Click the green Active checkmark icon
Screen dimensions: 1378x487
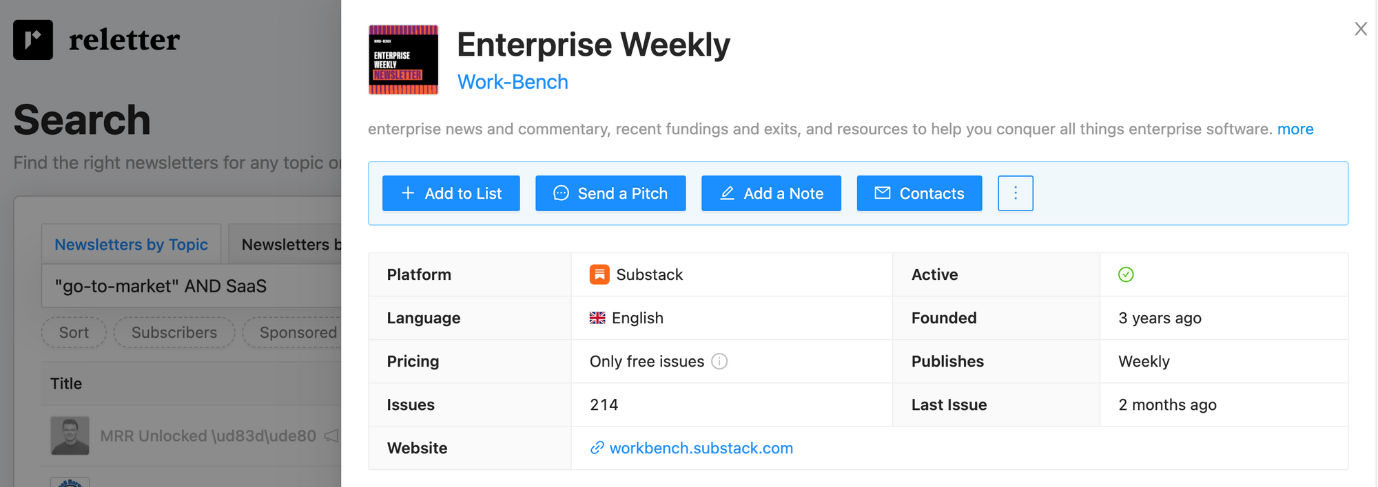[x=1126, y=274]
